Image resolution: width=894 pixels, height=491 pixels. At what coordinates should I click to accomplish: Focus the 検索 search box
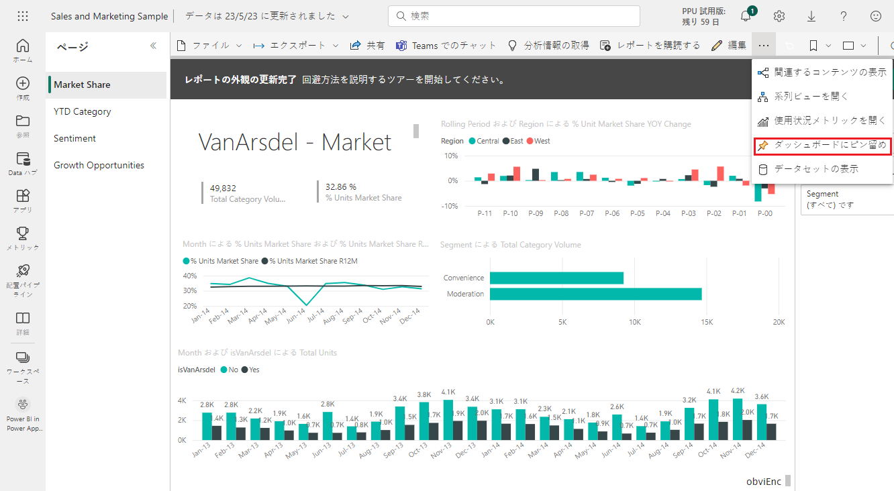513,16
